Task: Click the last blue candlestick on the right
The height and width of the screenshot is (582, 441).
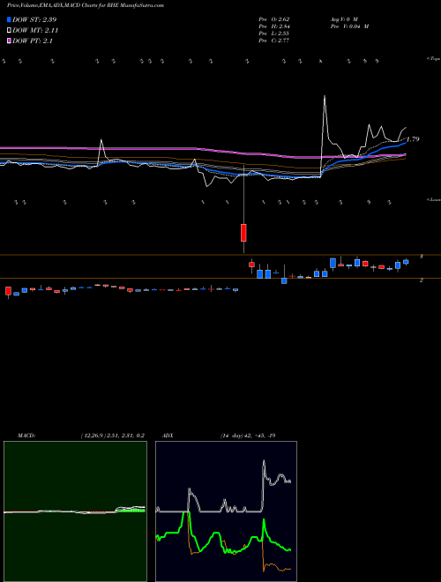Action: 406,262
